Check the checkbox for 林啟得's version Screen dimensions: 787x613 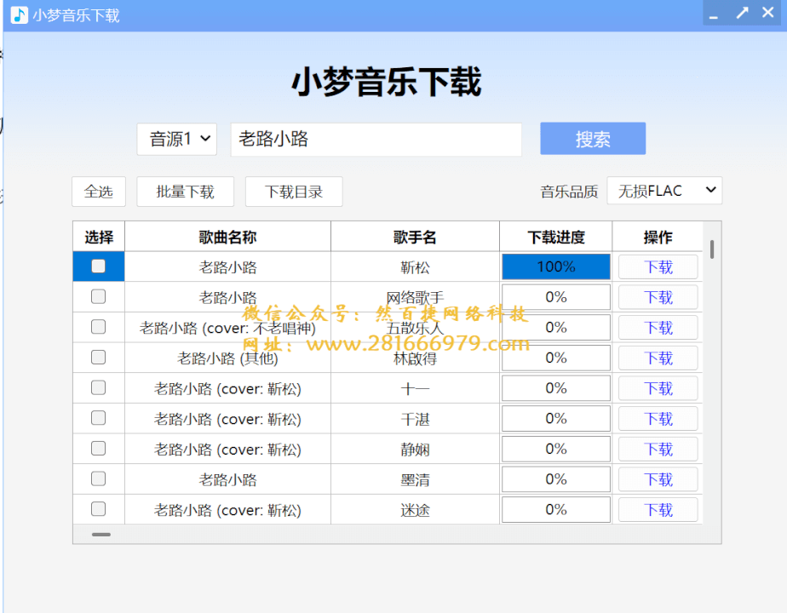[x=98, y=358]
